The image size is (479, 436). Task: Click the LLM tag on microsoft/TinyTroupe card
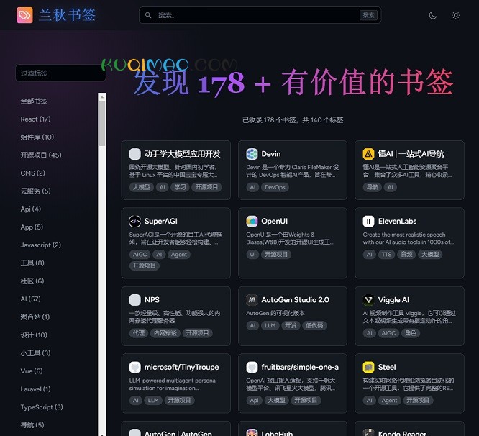[x=153, y=401]
